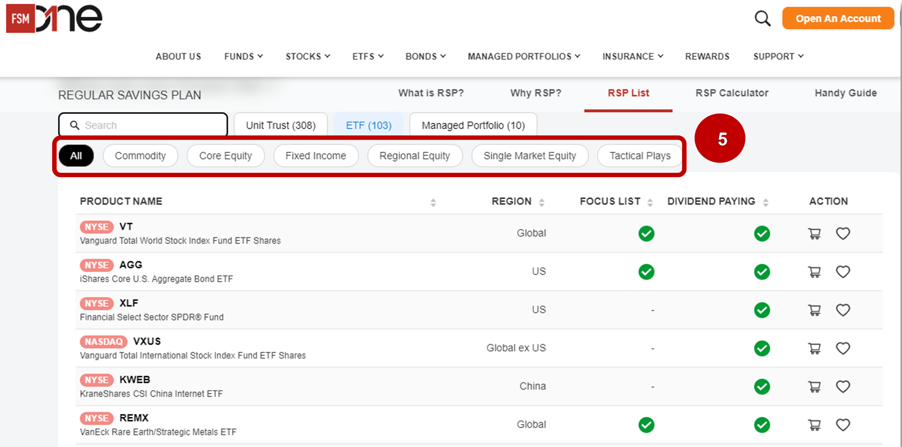Enable the Fixed Income category filter
This screenshot has width=902, height=447.
click(316, 156)
